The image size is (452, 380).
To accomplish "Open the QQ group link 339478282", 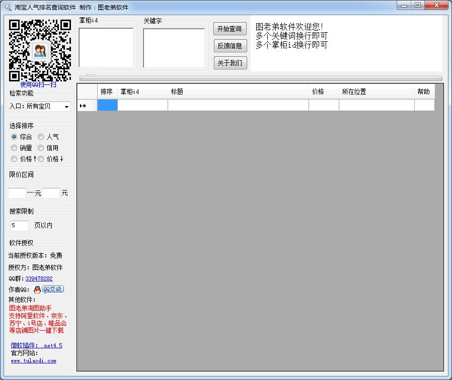I will (x=39, y=278).
